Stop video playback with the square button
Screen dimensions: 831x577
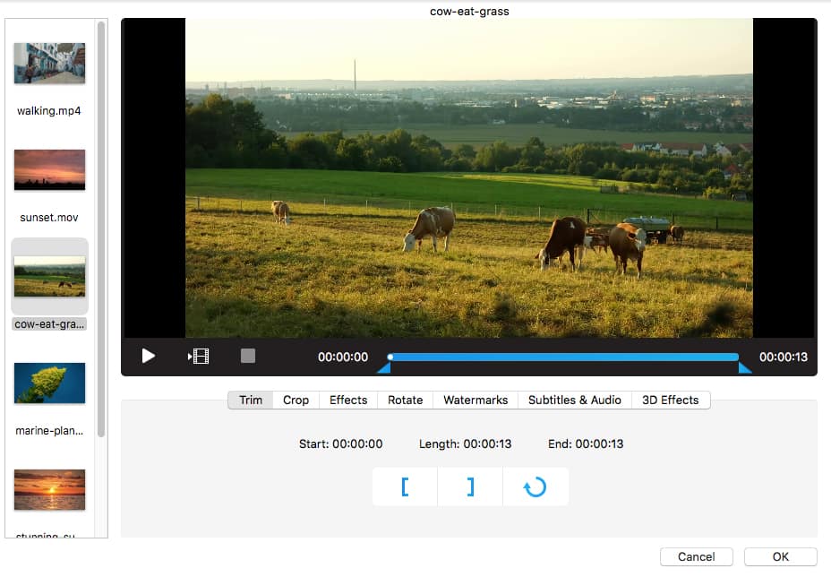248,356
